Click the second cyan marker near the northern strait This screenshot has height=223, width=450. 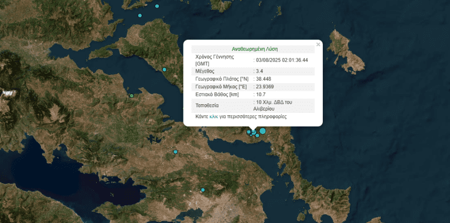pyautogui.click(x=140, y=15)
